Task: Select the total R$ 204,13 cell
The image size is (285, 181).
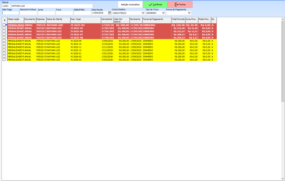Action: 178,38
